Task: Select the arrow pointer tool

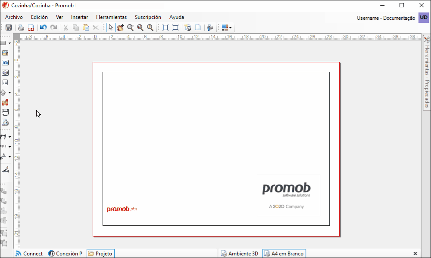Action: (111, 28)
